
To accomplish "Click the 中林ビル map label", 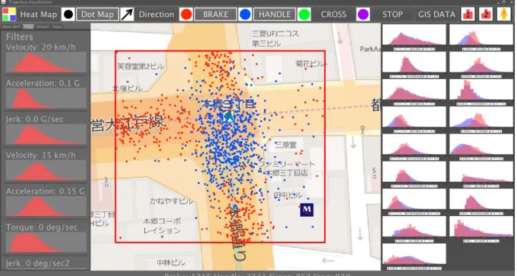I will pyautogui.click(x=171, y=263).
